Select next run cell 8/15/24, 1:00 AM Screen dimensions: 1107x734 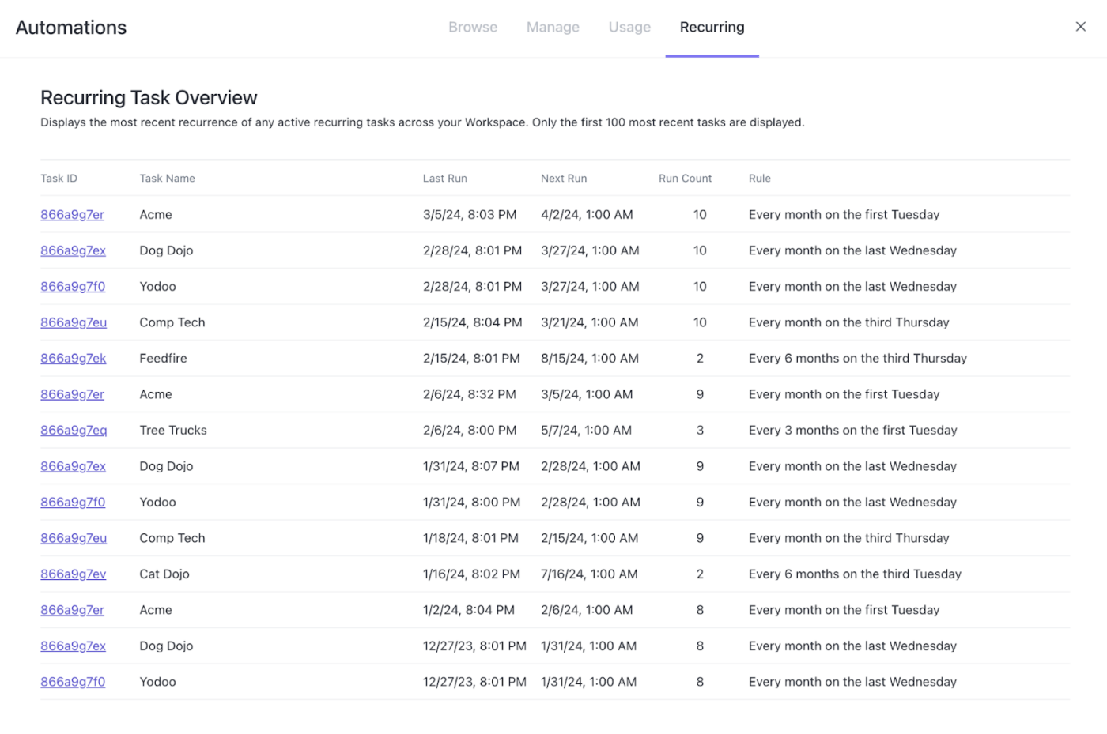coord(590,359)
